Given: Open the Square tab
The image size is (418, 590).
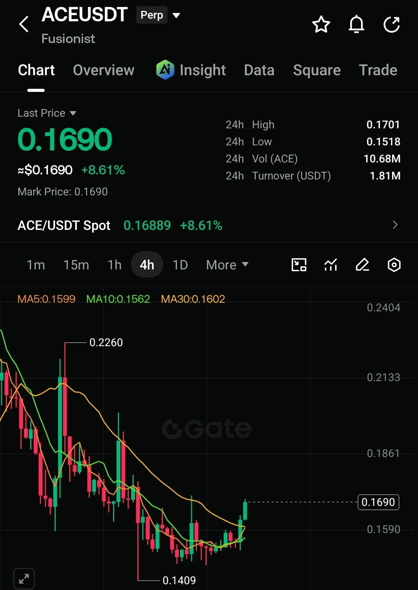Looking at the screenshot, I should [x=317, y=70].
